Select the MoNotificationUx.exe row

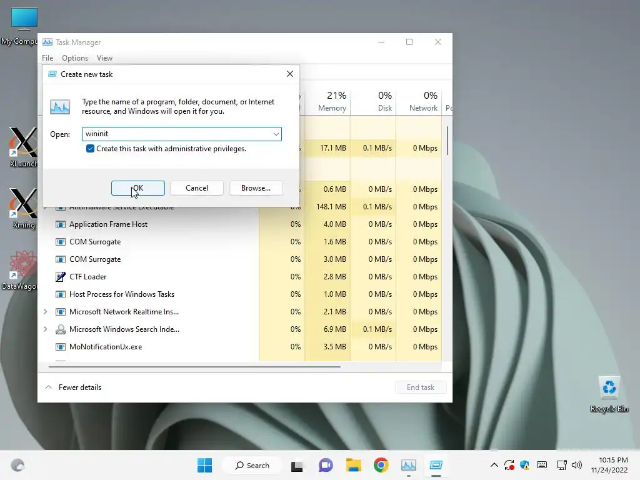pos(239,347)
